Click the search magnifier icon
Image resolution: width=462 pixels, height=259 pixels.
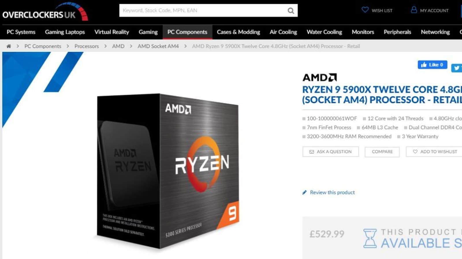pos(291,11)
